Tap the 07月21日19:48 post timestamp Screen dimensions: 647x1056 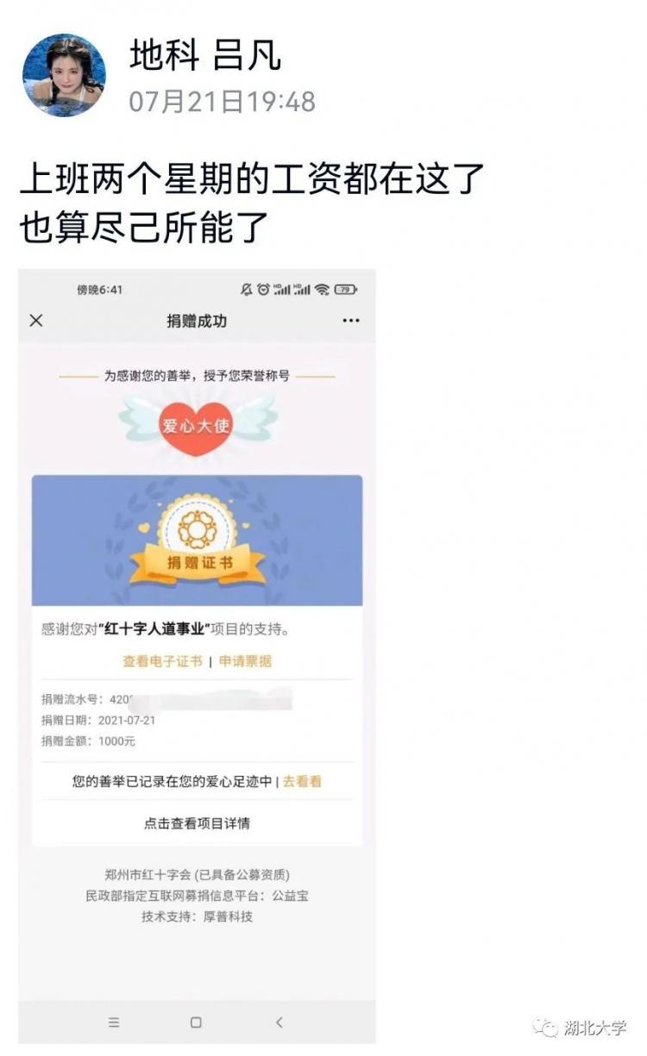pyautogui.click(x=223, y=102)
